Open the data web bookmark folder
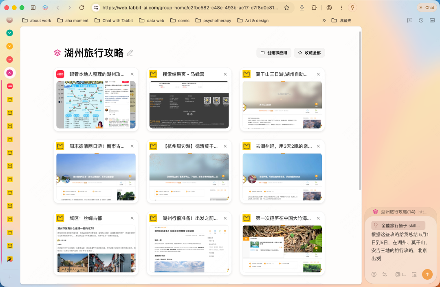The width and height of the screenshot is (440, 287). click(152, 20)
